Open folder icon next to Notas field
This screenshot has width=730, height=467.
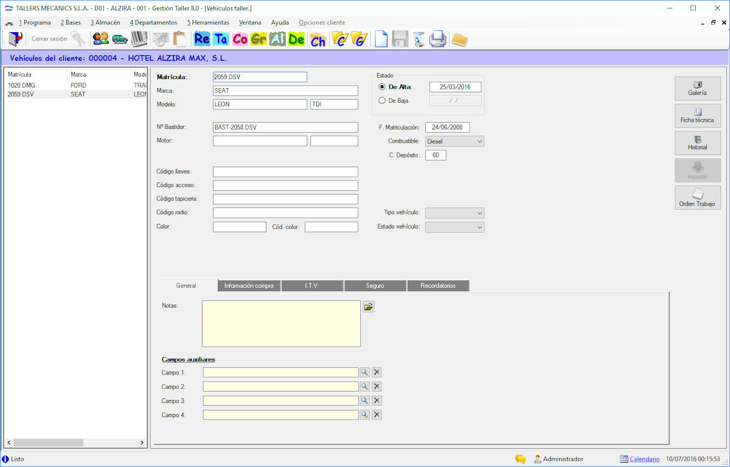tap(369, 306)
